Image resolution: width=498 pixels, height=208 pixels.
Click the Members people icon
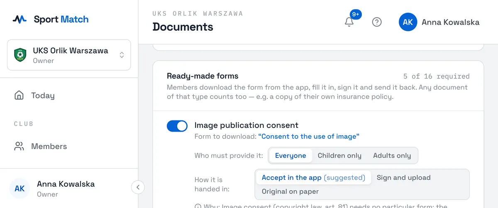tap(19, 146)
